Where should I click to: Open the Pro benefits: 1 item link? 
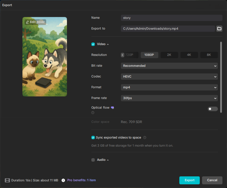pyautogui.click(x=81, y=180)
